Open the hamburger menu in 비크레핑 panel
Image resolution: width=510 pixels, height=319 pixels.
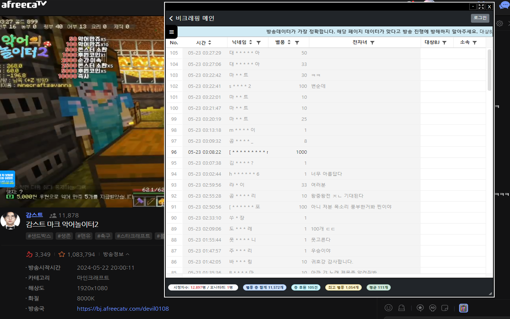click(x=172, y=32)
